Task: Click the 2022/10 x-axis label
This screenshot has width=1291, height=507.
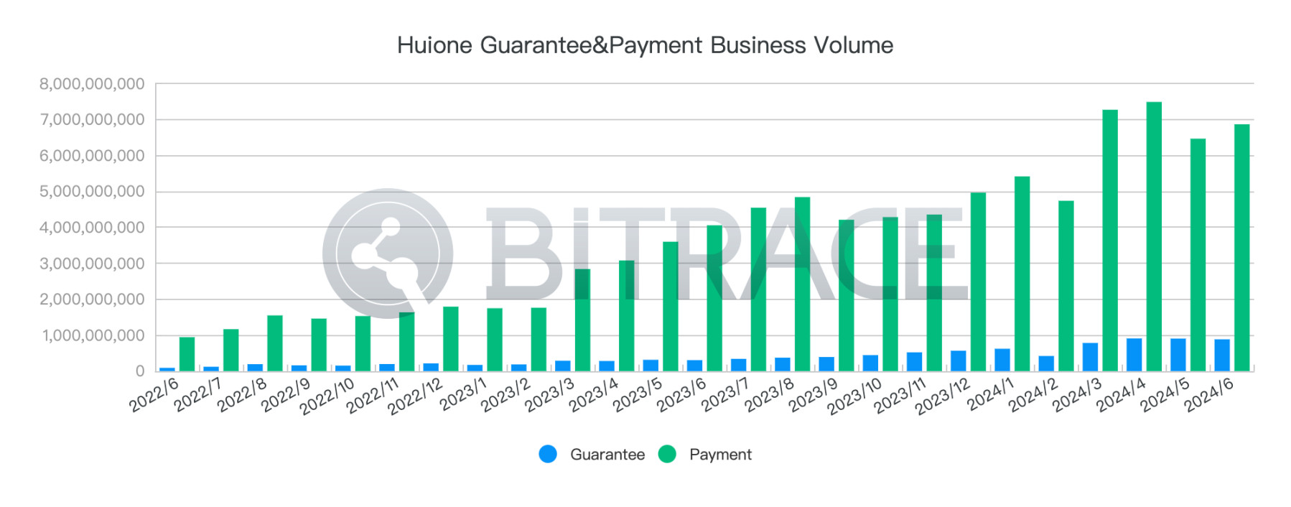Action: pyautogui.click(x=327, y=396)
